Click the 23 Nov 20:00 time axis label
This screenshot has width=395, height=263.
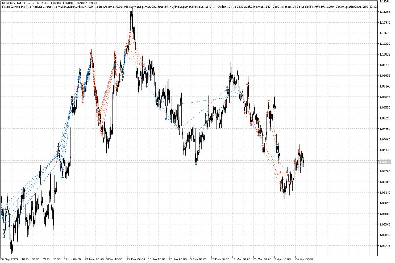click(94, 259)
